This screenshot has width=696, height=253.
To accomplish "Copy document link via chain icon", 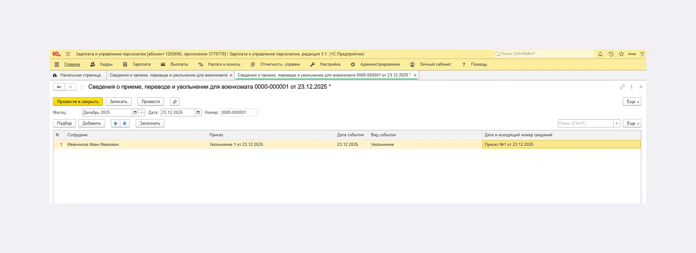I will tap(622, 87).
